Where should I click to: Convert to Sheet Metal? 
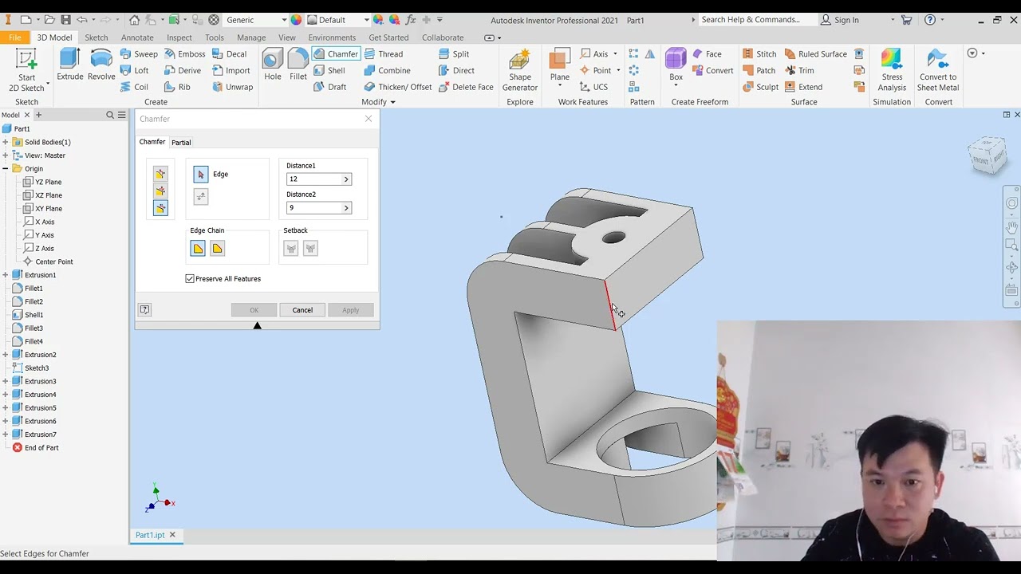[x=938, y=70]
